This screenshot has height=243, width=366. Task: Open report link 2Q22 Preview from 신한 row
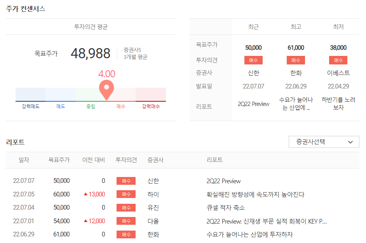tap(223, 181)
